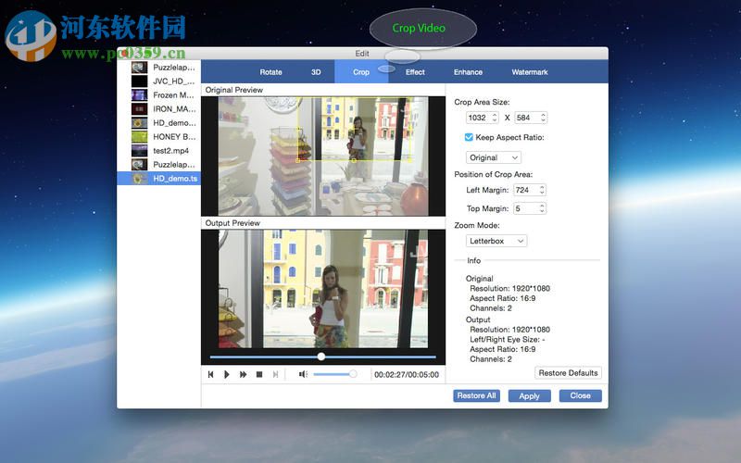The height and width of the screenshot is (463, 741).
Task: Click the yellow crop frame bottom-left handle
Action: (x=297, y=160)
